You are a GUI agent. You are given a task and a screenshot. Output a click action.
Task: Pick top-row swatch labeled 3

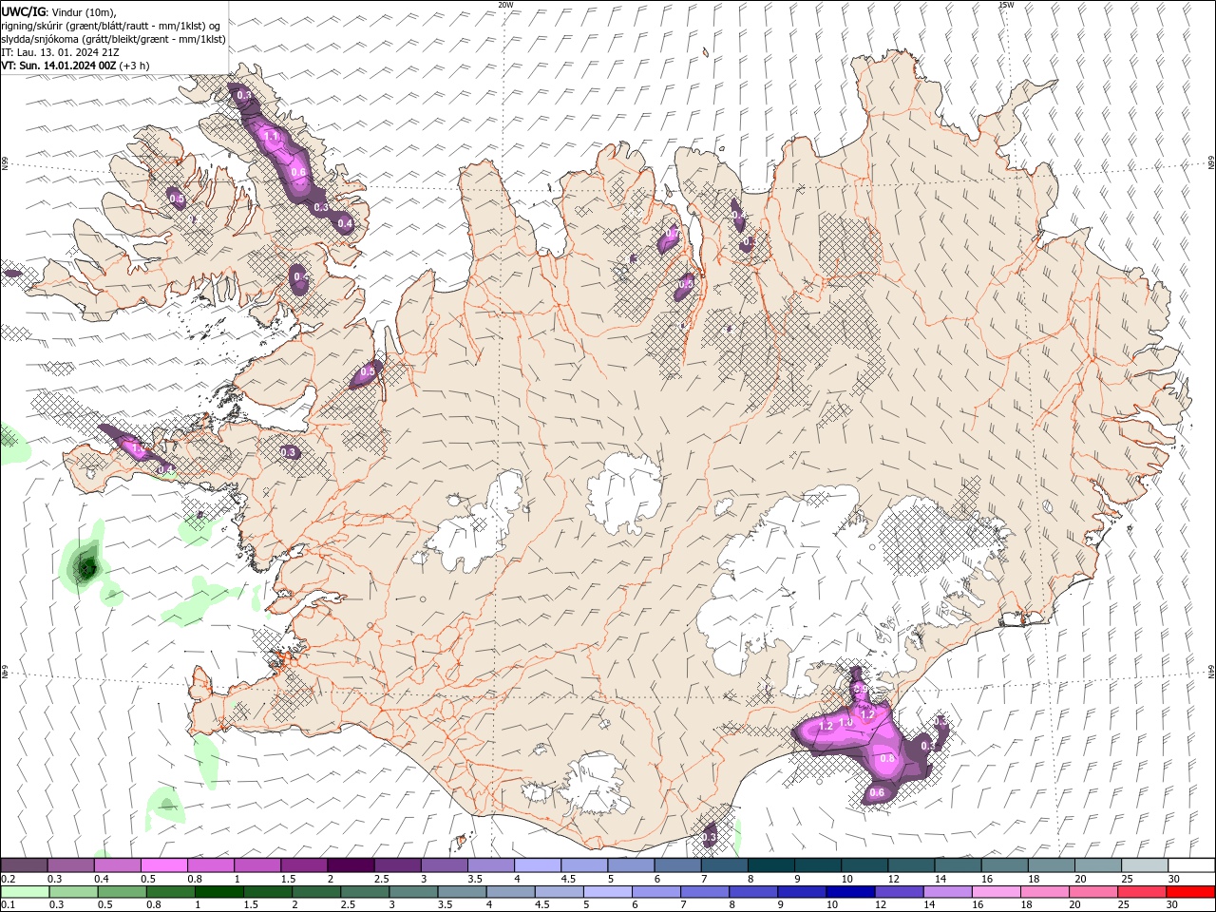(444, 865)
